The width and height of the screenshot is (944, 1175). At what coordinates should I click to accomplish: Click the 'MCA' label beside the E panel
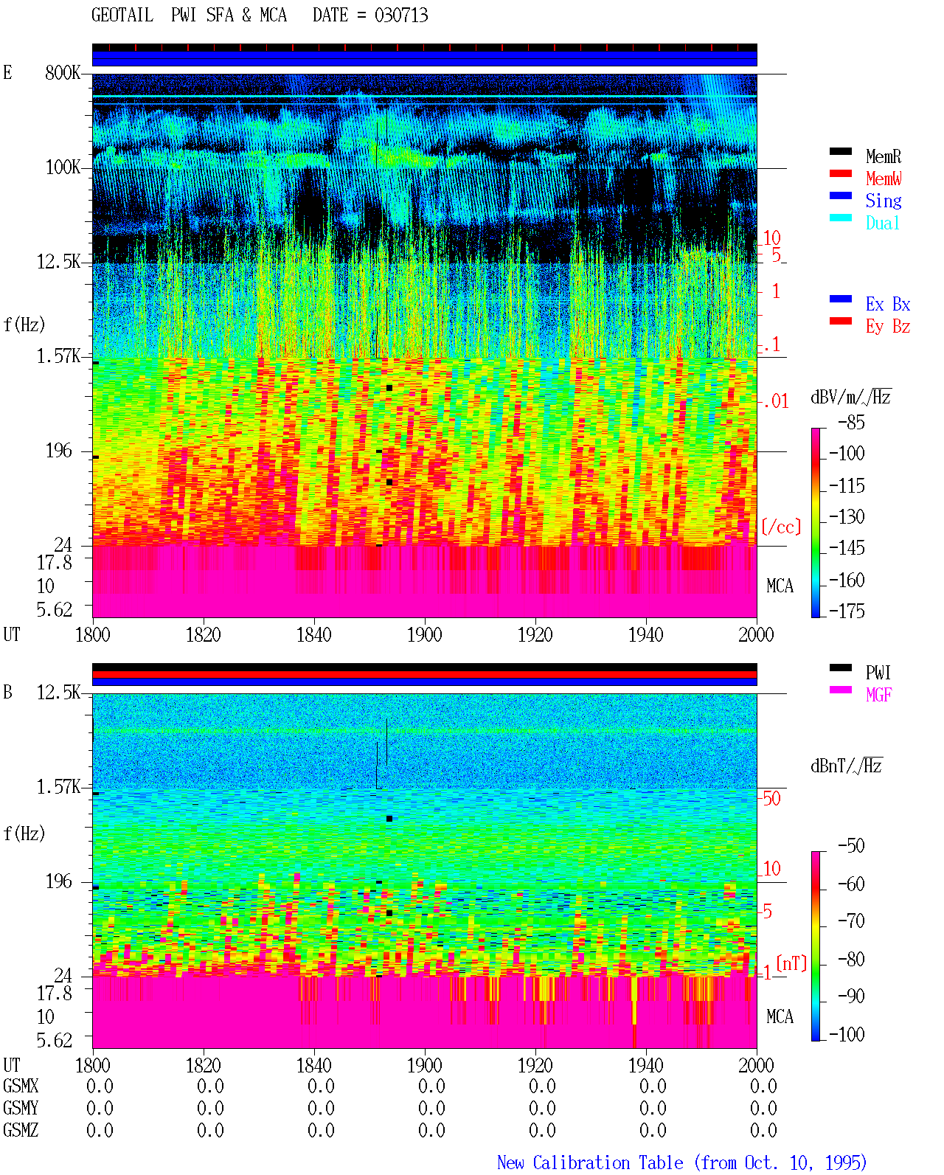pos(780,586)
